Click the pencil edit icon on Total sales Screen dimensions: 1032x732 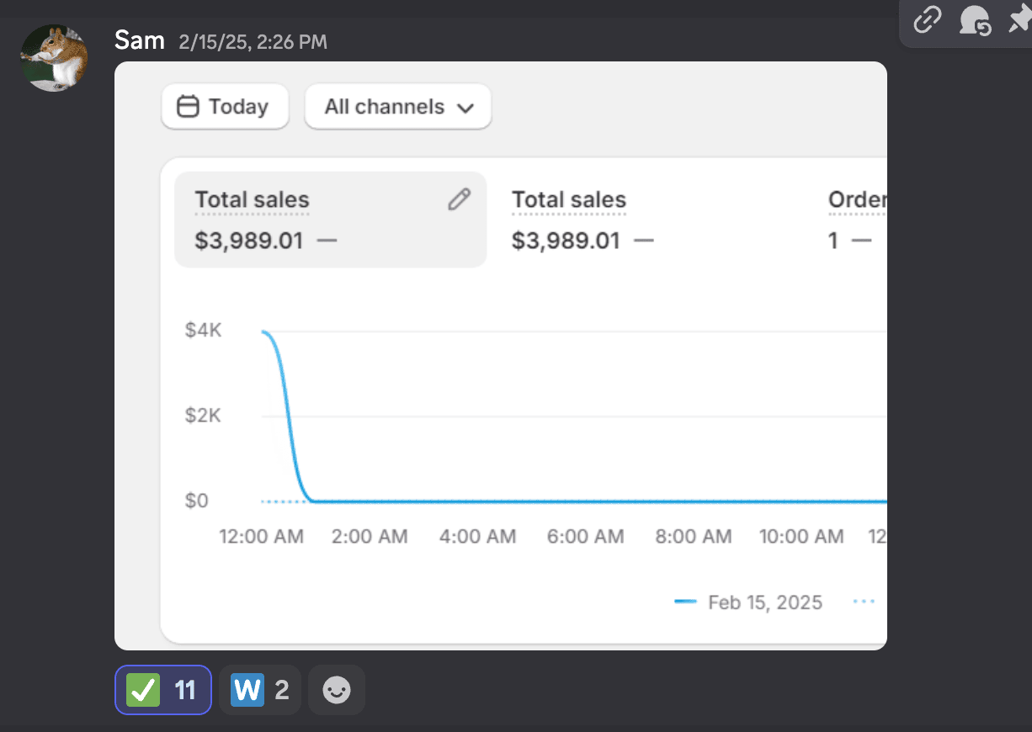(x=459, y=199)
